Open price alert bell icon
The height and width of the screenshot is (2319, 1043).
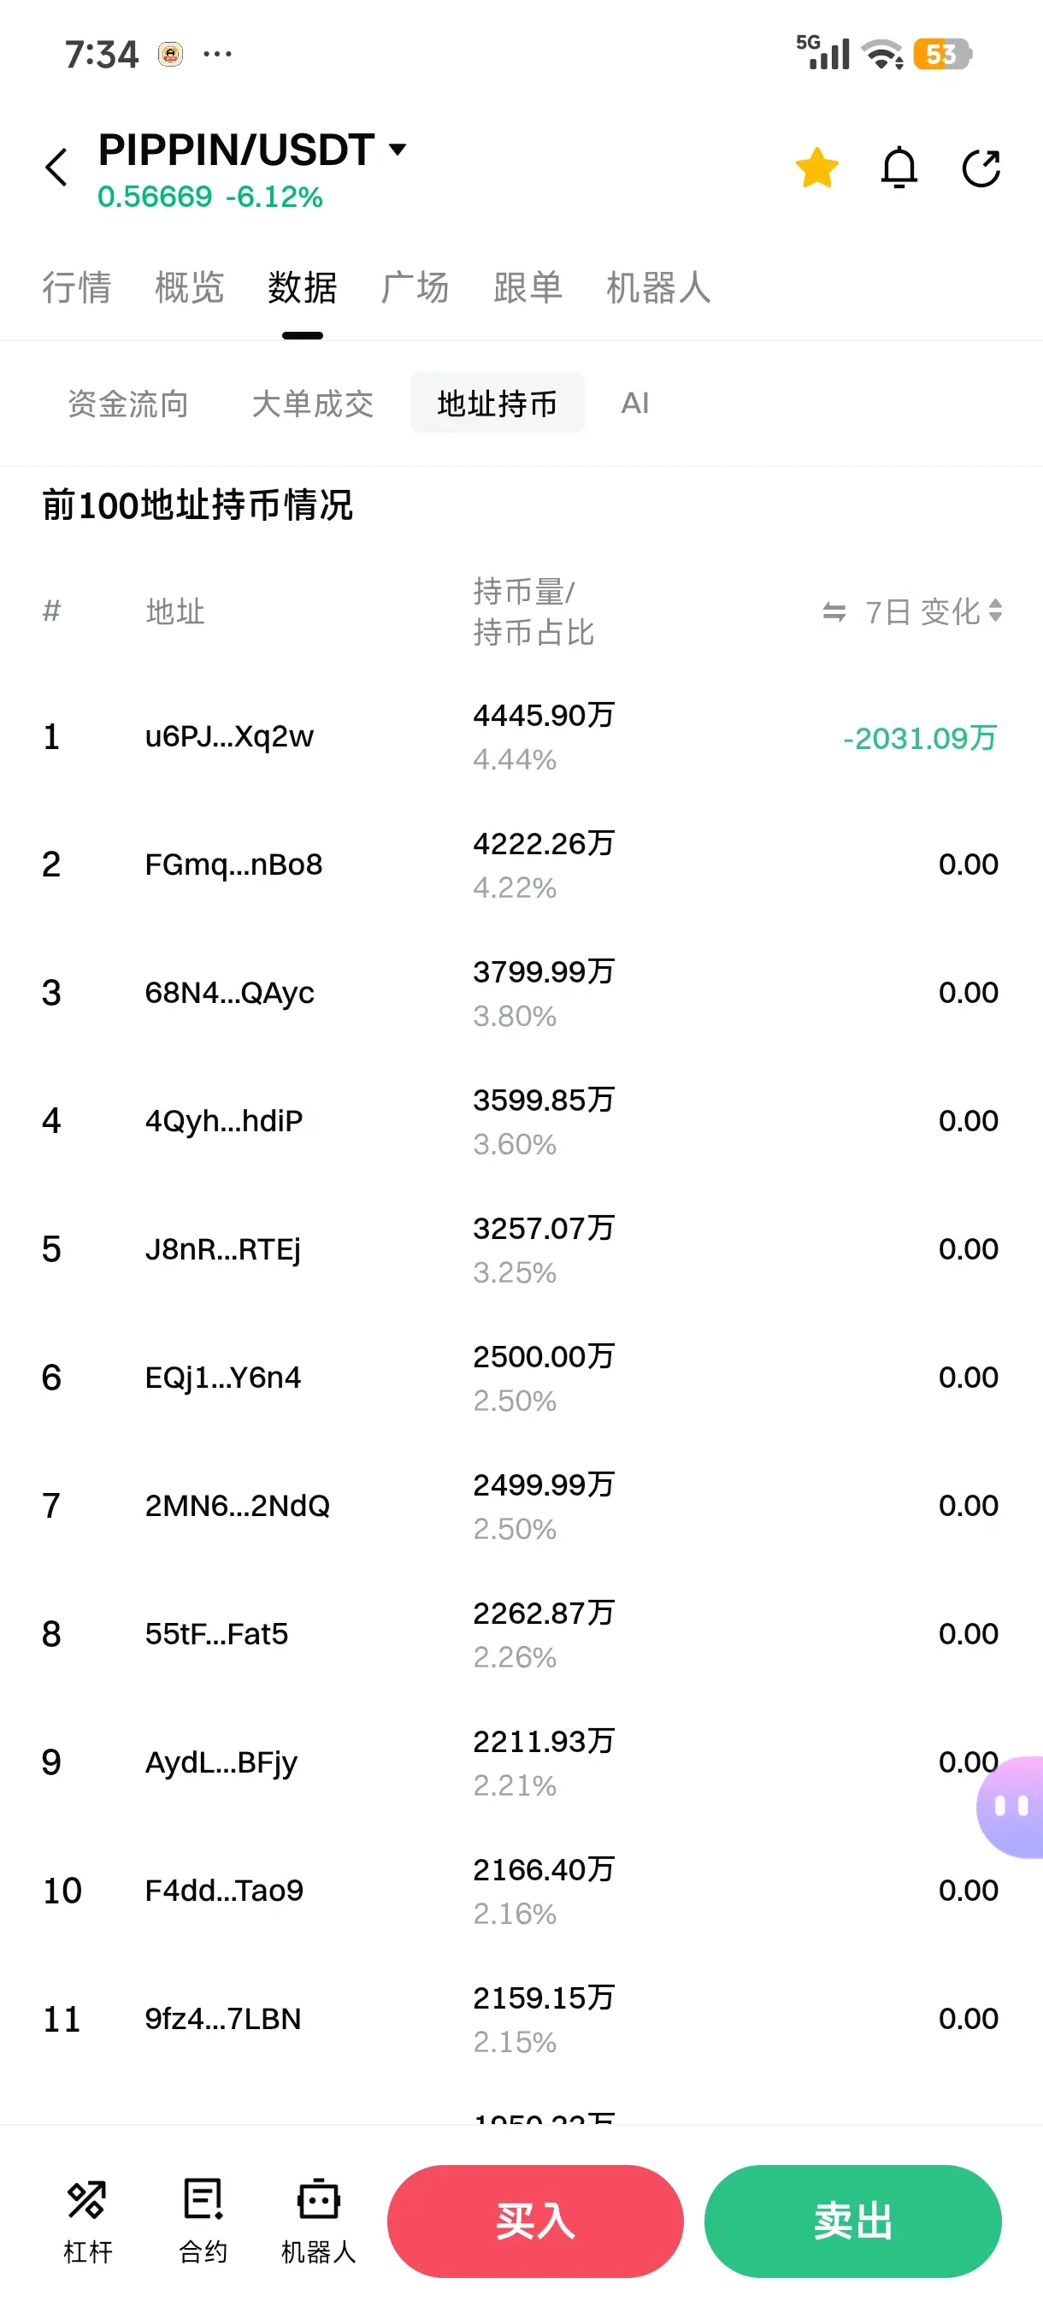[x=899, y=168]
